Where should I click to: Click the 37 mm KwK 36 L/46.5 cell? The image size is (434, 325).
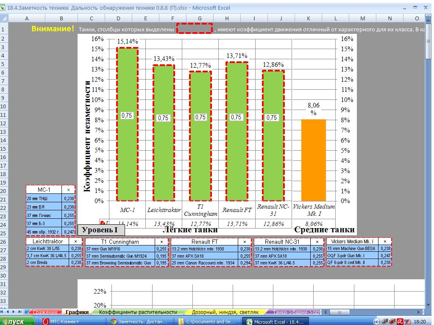click(x=282, y=263)
